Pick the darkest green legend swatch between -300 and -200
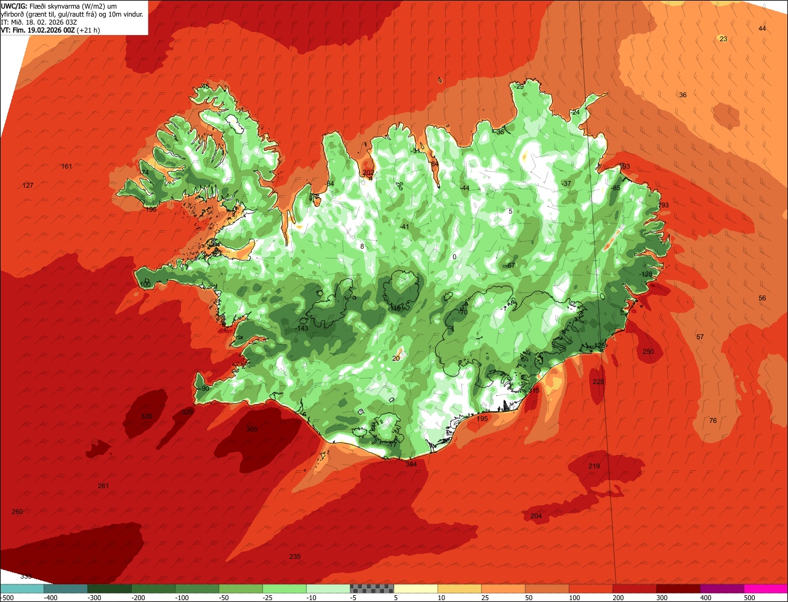This screenshot has height=602, width=788. (109, 588)
